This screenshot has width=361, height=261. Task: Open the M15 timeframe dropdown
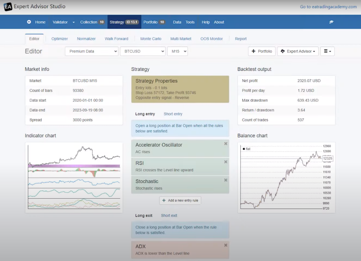(x=177, y=51)
